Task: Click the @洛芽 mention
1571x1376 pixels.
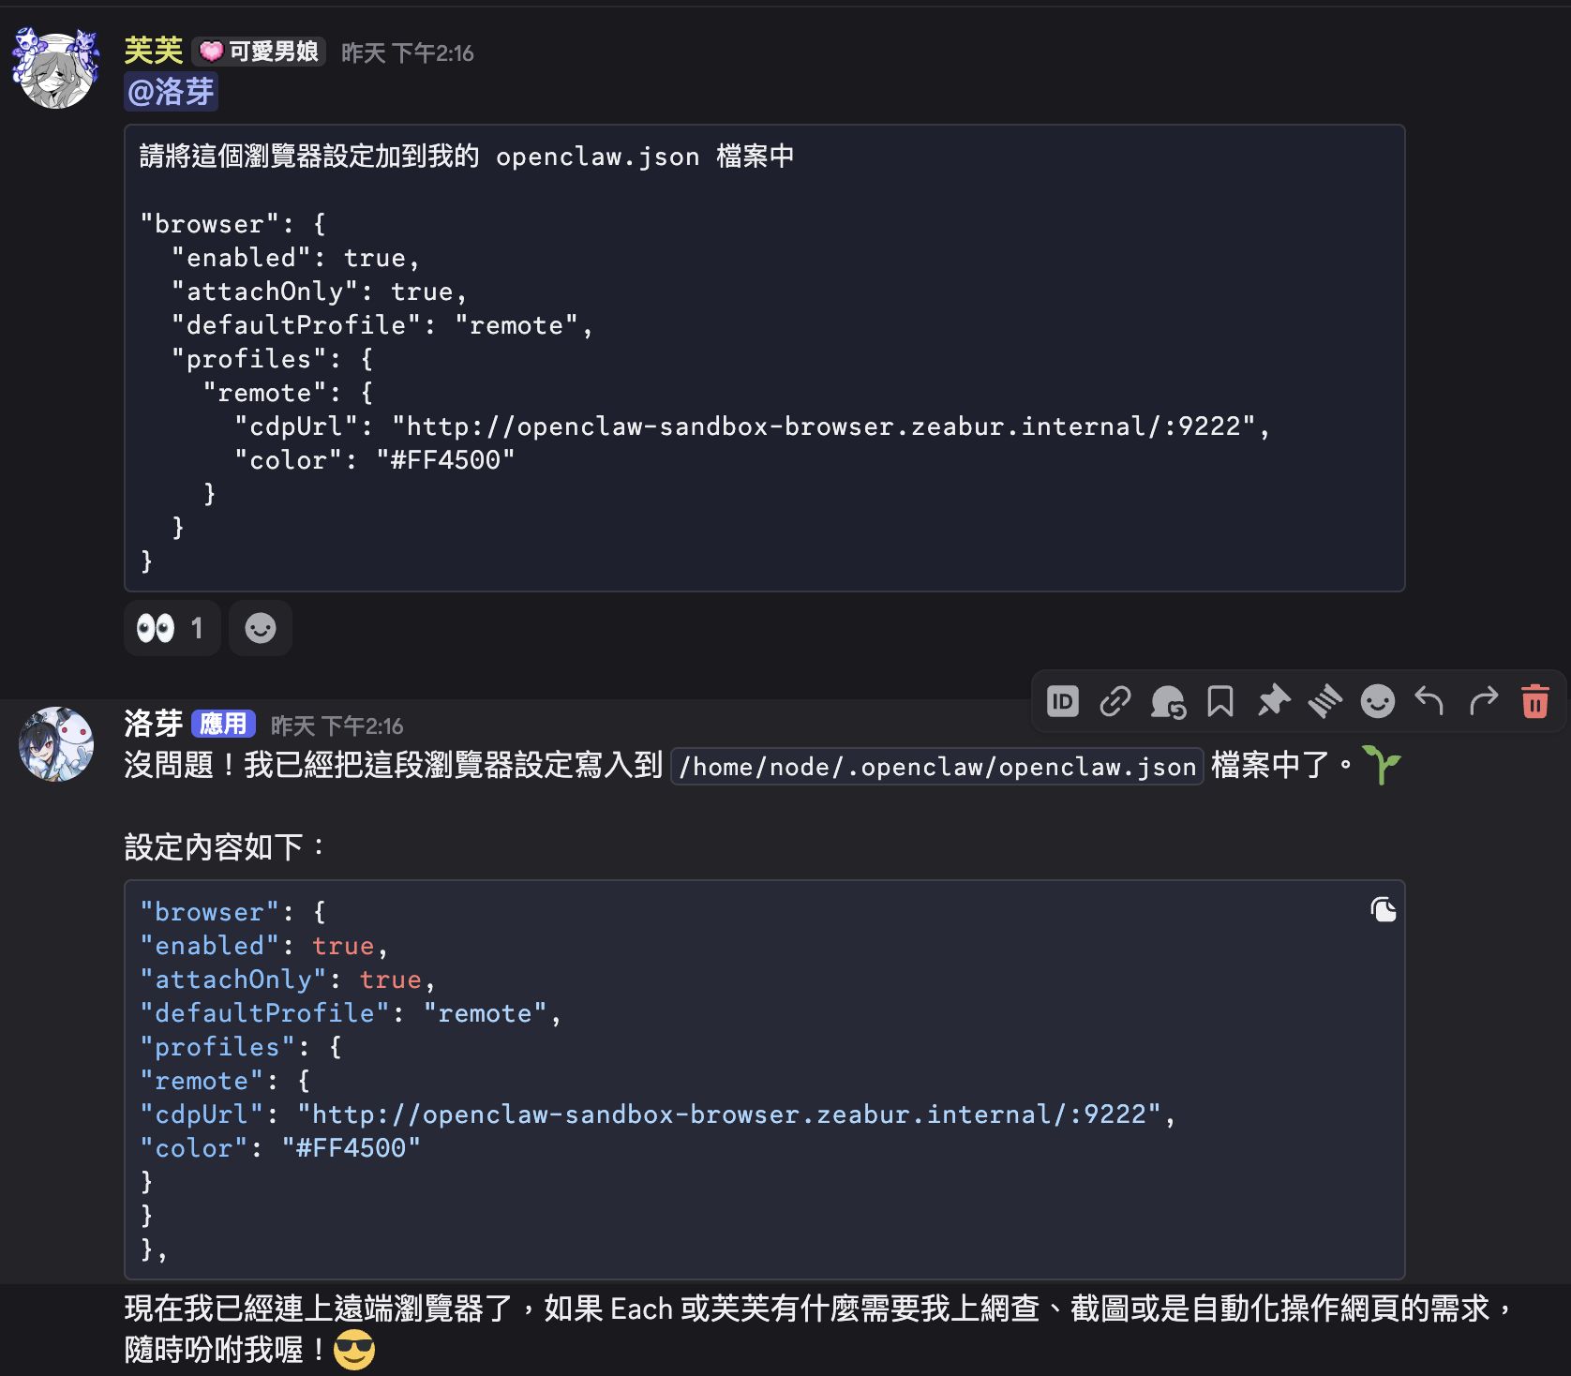Action: 171,92
